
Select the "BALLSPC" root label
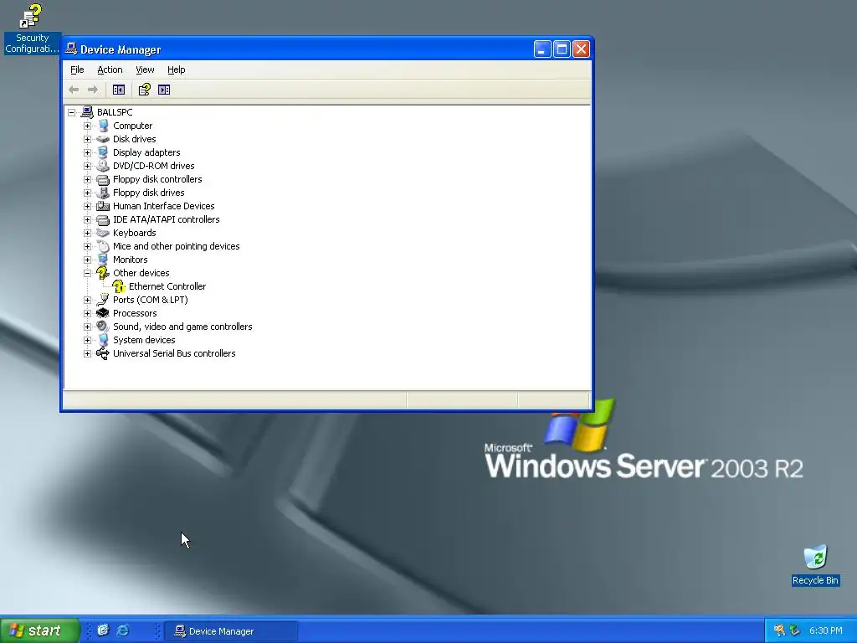click(x=115, y=112)
